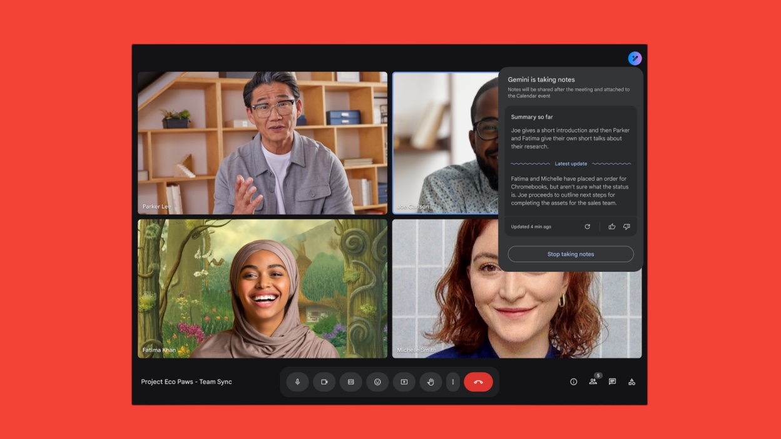Open the activities panel
This screenshot has height=439, width=781.
tap(631, 382)
